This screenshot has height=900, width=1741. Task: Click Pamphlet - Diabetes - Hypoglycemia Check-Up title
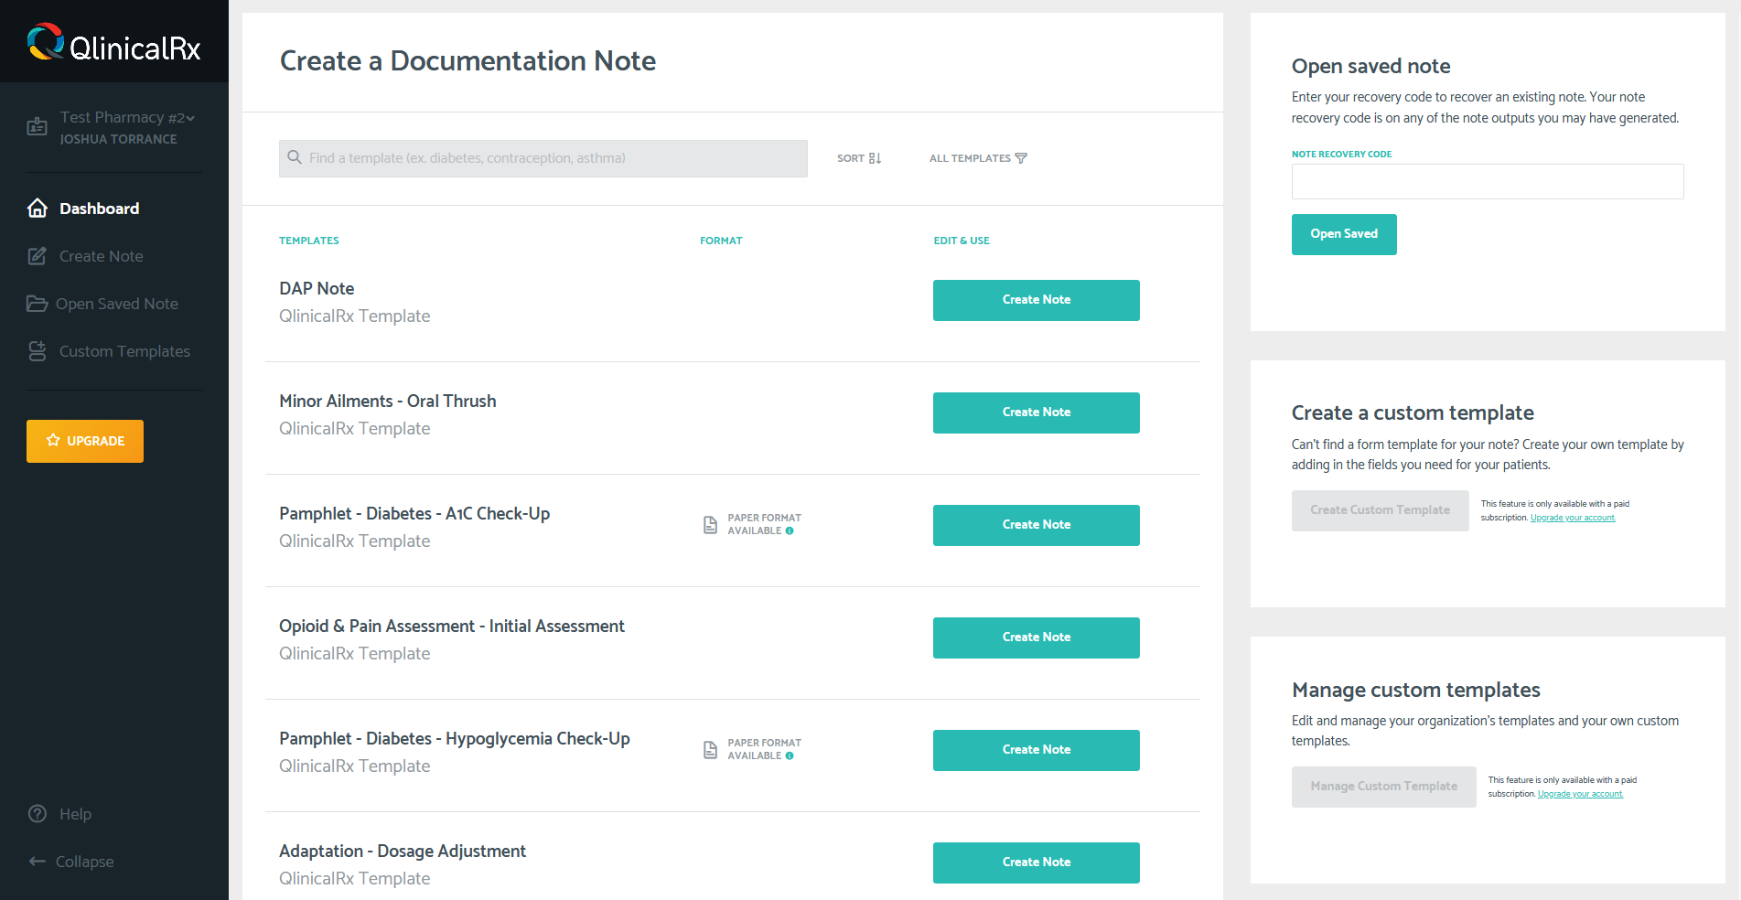click(455, 738)
